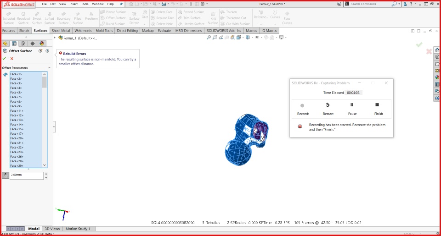
Task: Open the 3D Views tab
Action: click(52, 229)
